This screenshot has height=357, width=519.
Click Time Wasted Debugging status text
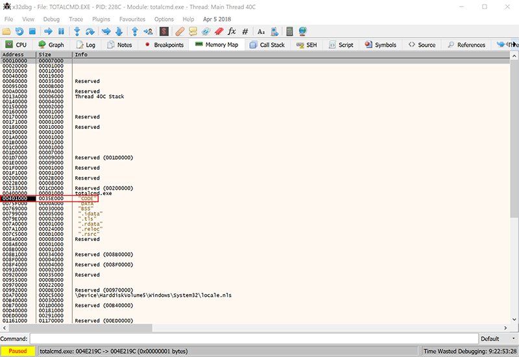470,351
